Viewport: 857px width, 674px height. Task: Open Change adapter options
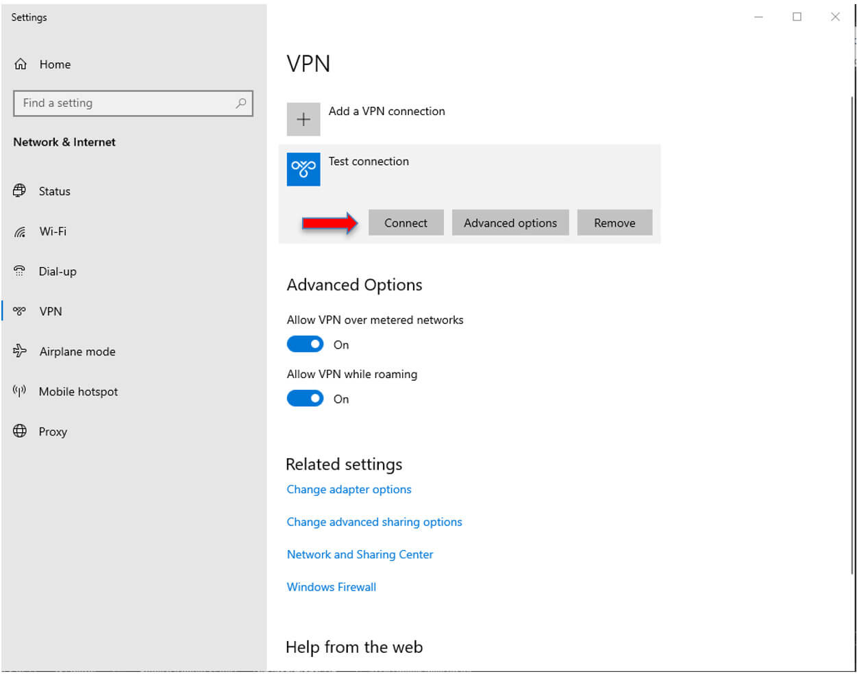click(349, 489)
